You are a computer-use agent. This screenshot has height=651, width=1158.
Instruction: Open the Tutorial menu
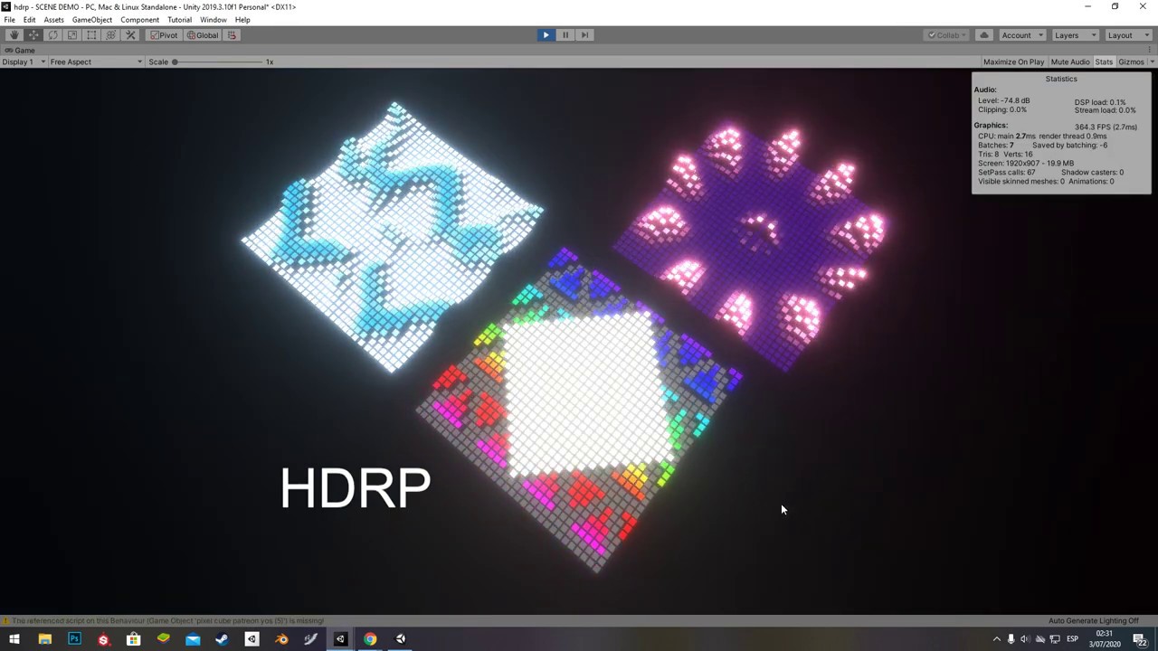click(179, 20)
